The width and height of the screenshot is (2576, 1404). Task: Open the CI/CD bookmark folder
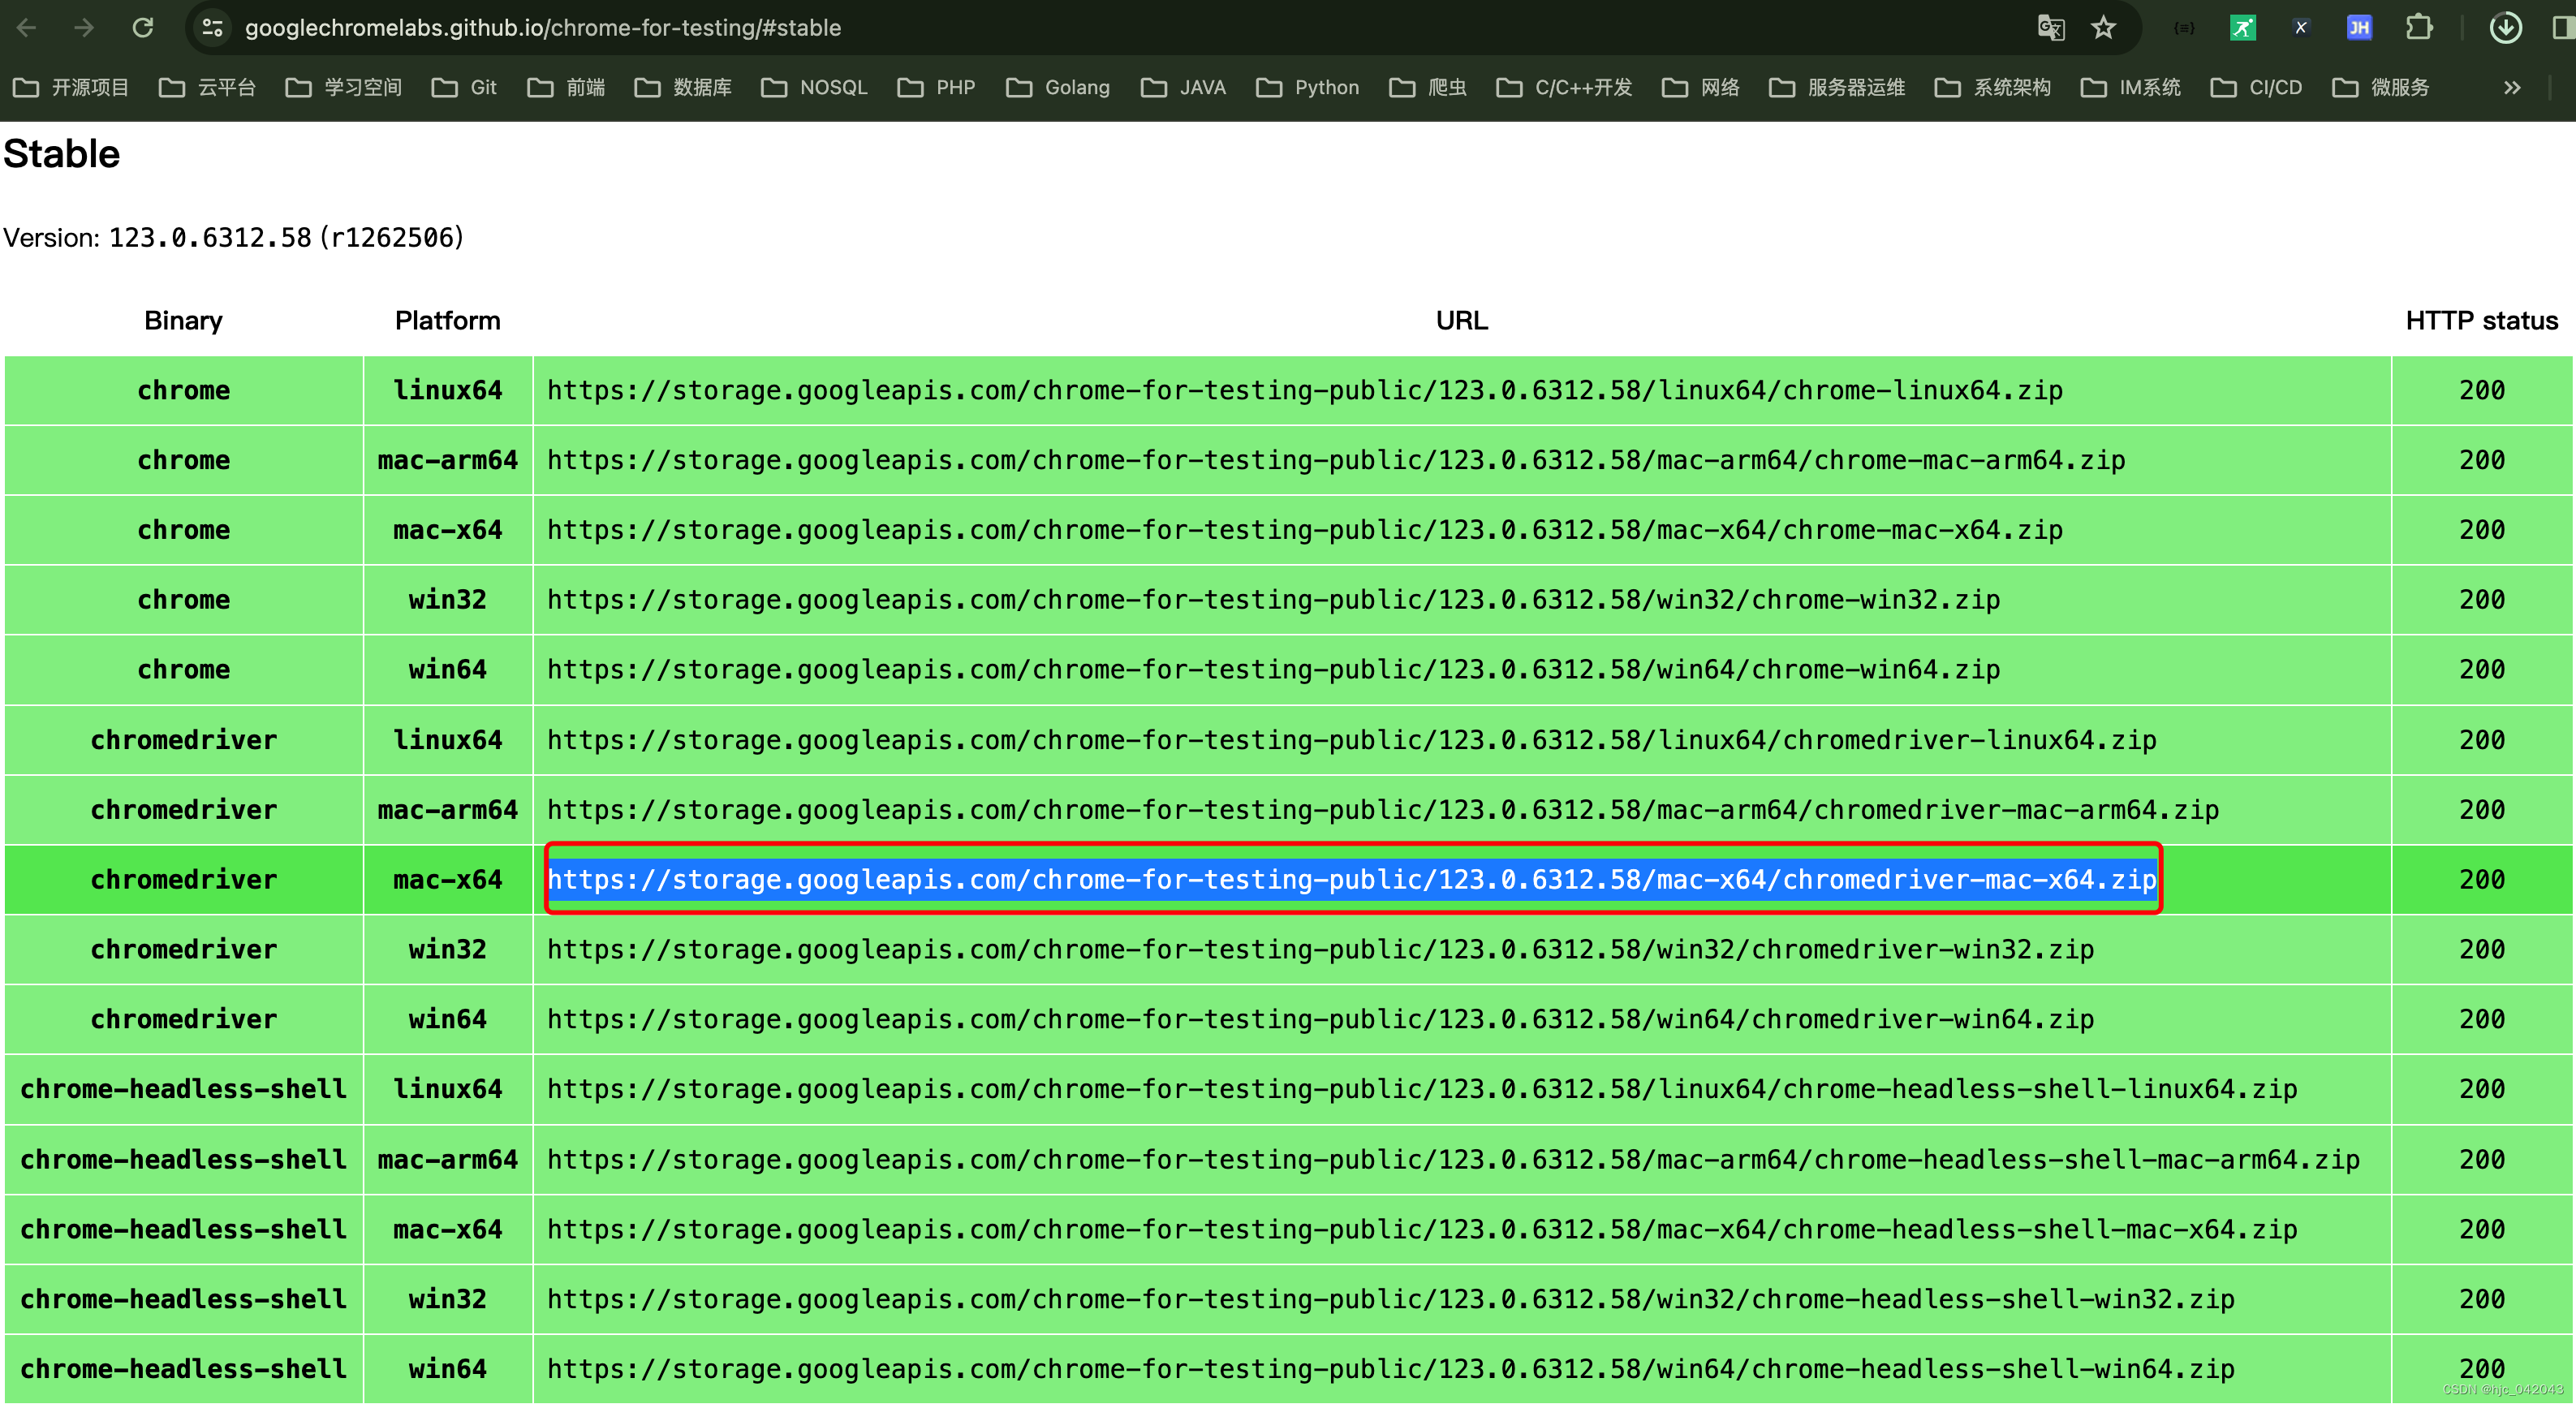coord(2257,88)
